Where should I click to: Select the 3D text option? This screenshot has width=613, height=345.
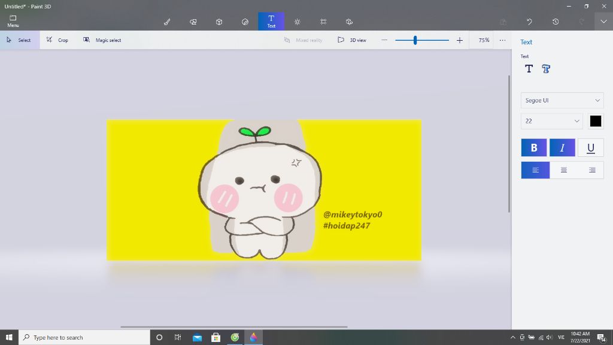coord(546,69)
